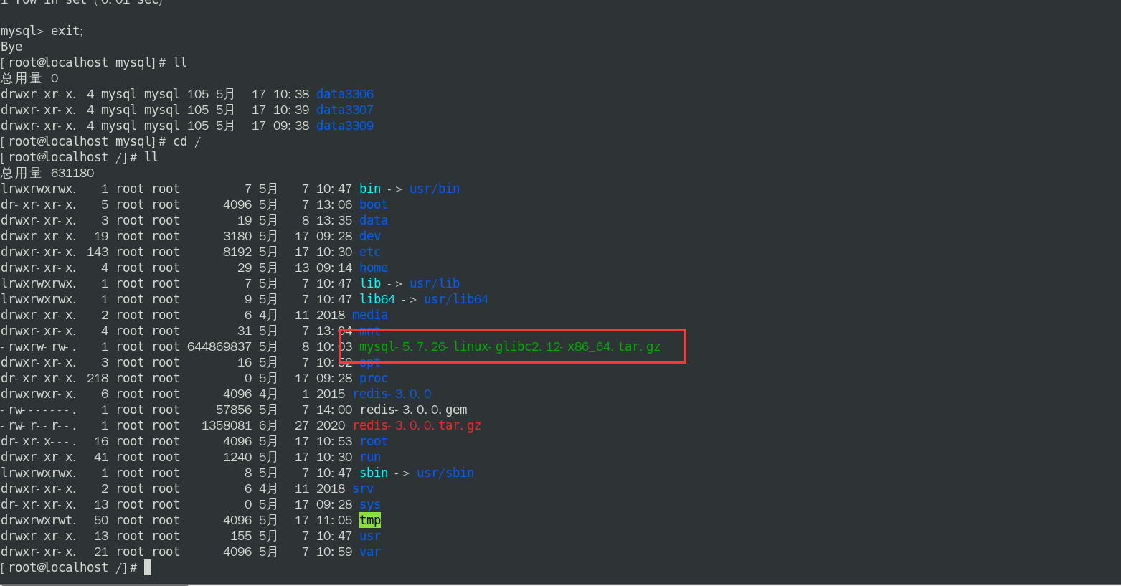Click the media directory name
The image size is (1121, 586).
[370, 315]
